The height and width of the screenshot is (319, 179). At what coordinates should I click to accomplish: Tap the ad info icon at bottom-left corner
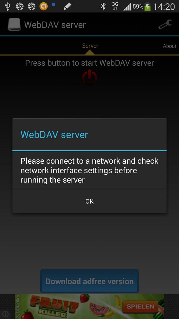6,313
